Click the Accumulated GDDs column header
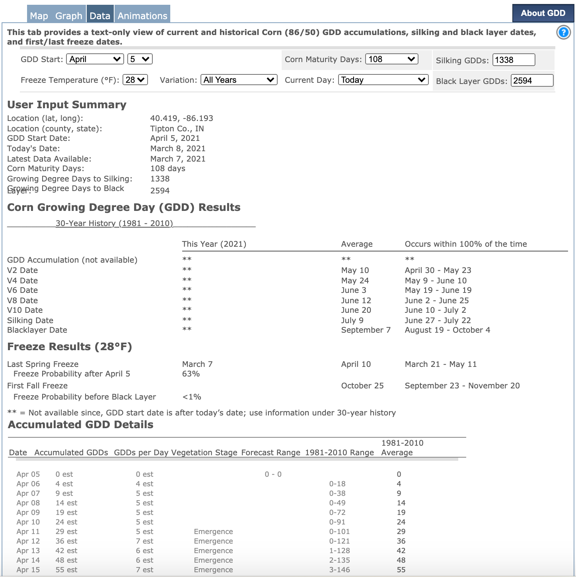 (x=71, y=452)
